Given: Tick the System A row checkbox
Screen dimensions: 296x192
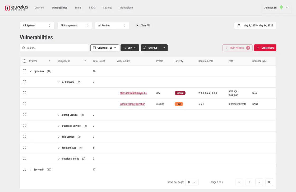Looking at the screenshot, I should (25, 71).
